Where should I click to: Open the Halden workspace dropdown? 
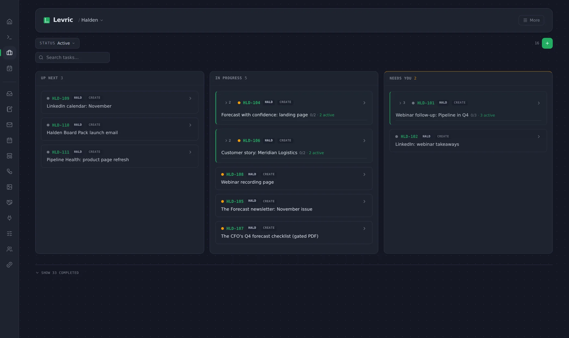[x=92, y=20]
